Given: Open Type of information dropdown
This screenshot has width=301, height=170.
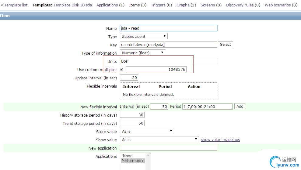Looking at the screenshot, I should 142,53.
